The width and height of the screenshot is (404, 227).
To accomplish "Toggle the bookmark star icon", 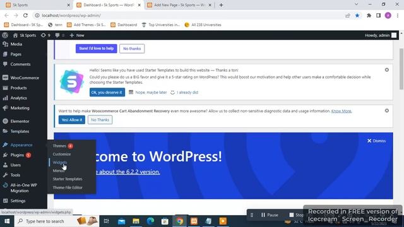I will pos(357,15).
